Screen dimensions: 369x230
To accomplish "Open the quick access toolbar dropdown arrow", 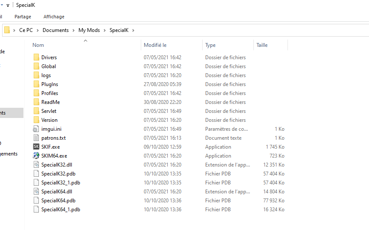I will pyautogui.click(x=8, y=5).
